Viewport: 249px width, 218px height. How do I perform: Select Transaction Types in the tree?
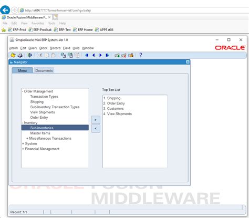[44, 97]
